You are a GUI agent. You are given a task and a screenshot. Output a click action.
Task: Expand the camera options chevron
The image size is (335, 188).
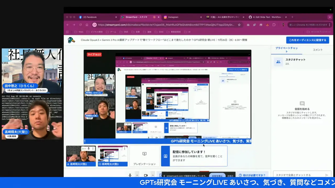153,175
